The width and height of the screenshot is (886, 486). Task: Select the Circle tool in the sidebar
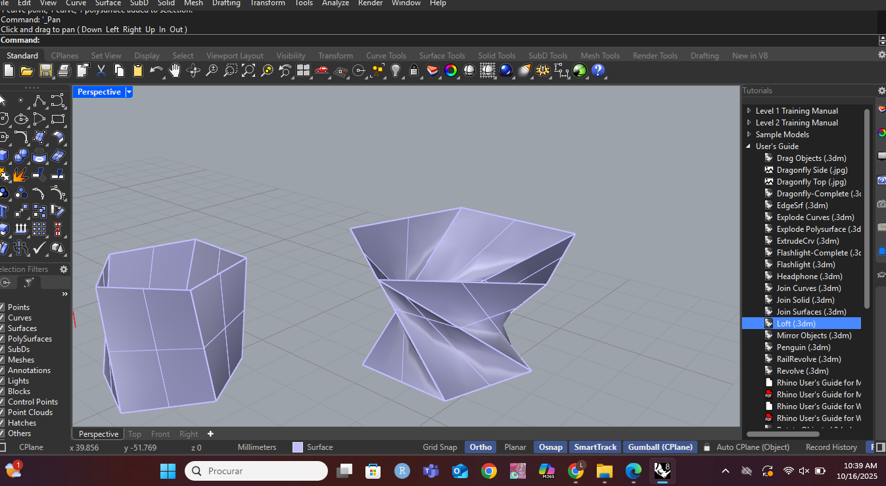pyautogui.click(x=3, y=119)
